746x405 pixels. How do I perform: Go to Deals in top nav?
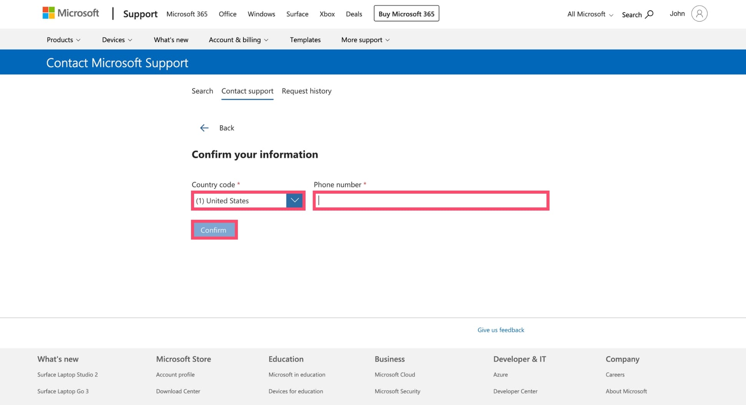click(x=354, y=14)
